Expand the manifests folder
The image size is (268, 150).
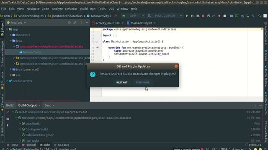(10, 35)
